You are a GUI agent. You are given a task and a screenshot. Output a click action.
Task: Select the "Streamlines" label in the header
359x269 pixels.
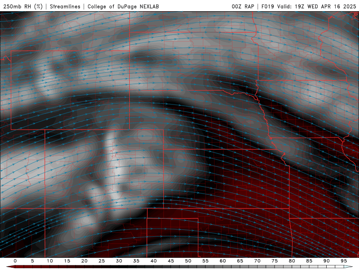coord(65,6)
